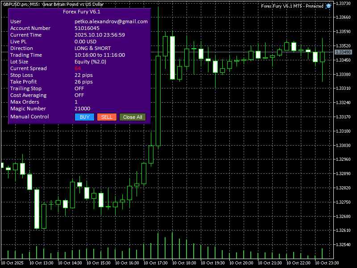Click the Cost Averaging OFF value
Viewport: 357px width, 268px height.
point(79,95)
